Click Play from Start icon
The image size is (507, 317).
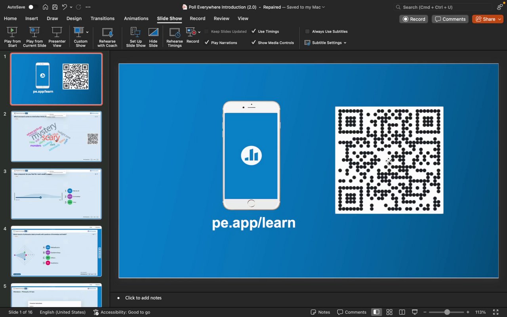click(x=12, y=32)
